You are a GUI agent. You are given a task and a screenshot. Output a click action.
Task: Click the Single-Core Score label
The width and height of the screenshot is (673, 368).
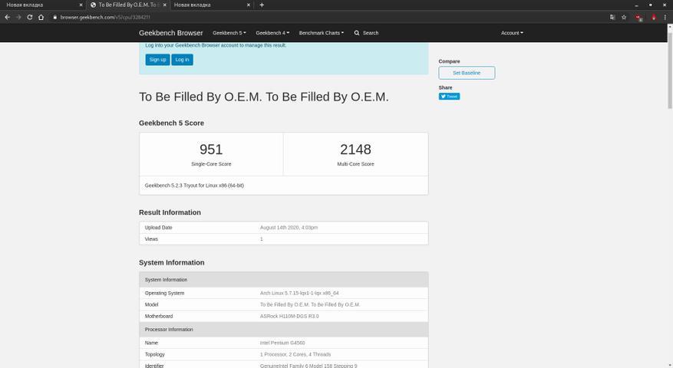pos(211,164)
